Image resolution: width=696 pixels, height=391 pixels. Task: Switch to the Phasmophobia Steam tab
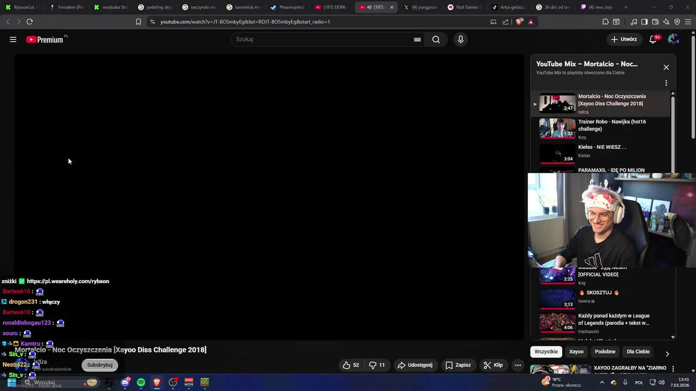[x=288, y=7]
